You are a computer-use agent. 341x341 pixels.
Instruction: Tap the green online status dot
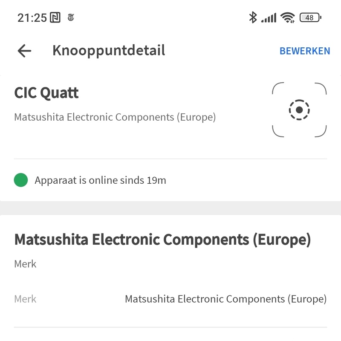[21, 180]
